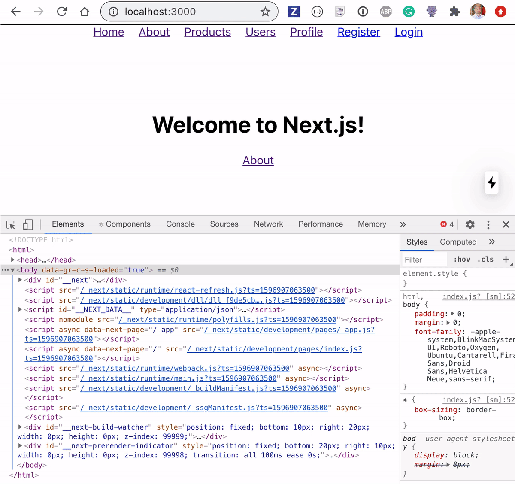Open the Register navigation link

tap(359, 32)
